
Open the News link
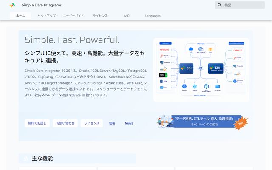coord(129,123)
